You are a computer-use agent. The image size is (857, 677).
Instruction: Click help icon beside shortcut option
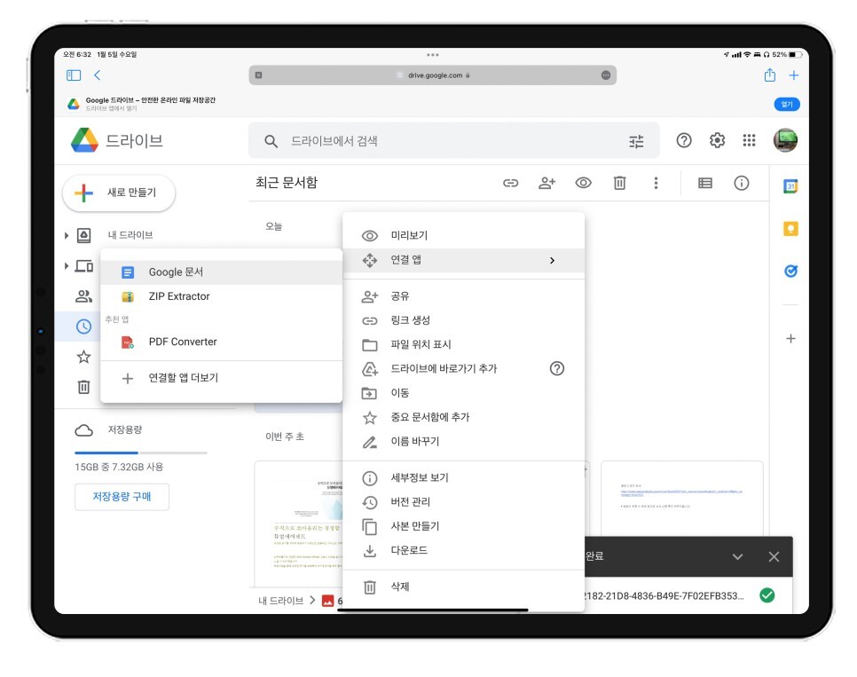tap(556, 368)
